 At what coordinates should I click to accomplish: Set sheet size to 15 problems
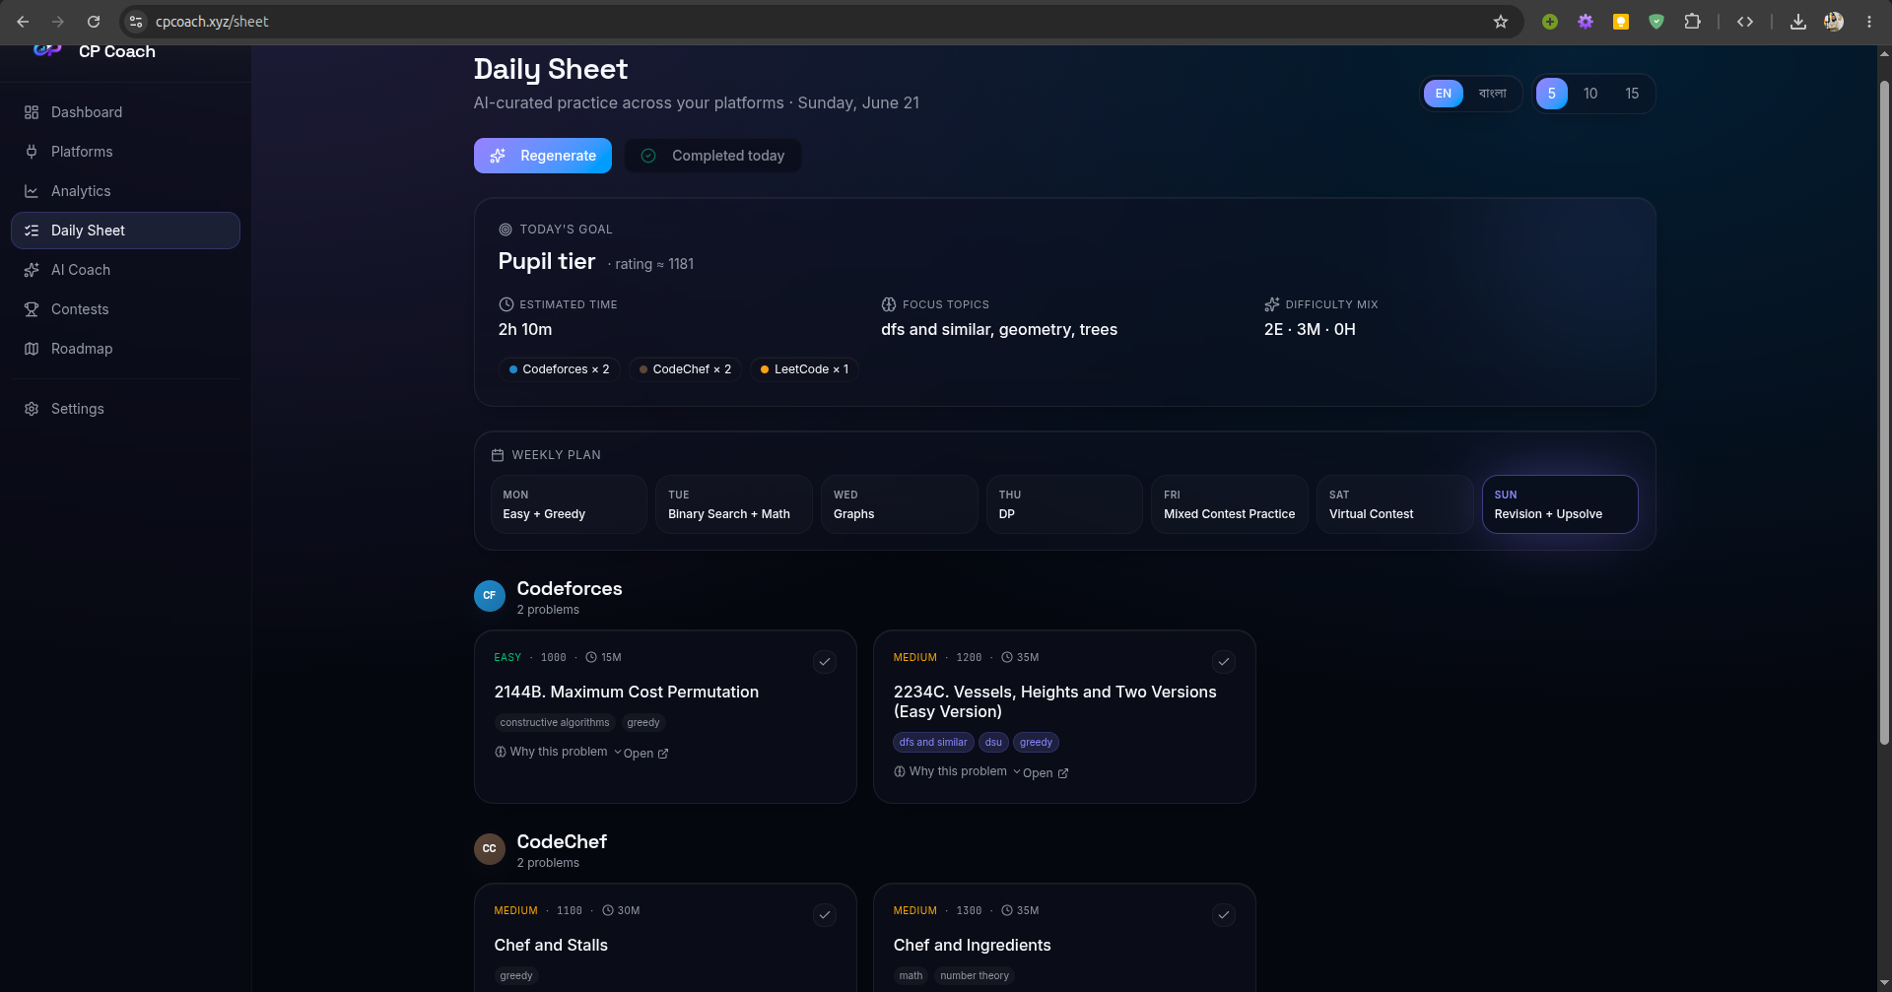(1632, 94)
